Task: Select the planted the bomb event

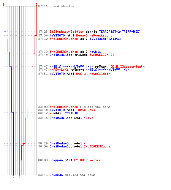Action: (x=95, y=107)
